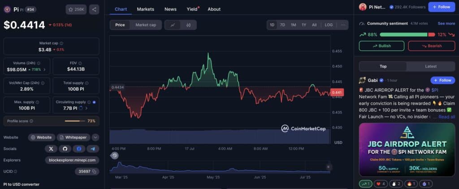The width and height of the screenshot is (459, 189).
Task: Open the Markets tab
Action: pyautogui.click(x=146, y=9)
